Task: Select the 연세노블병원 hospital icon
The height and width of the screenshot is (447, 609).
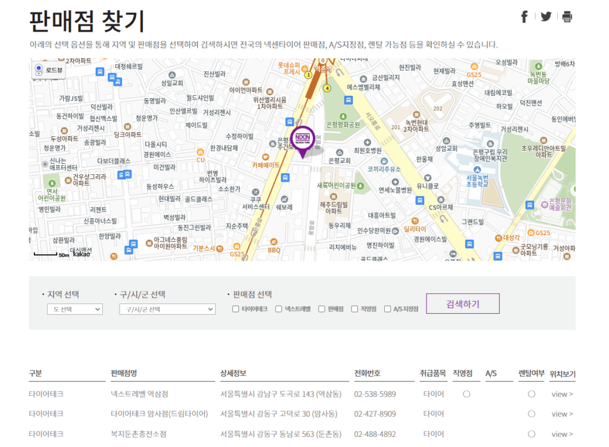Action: point(395,182)
